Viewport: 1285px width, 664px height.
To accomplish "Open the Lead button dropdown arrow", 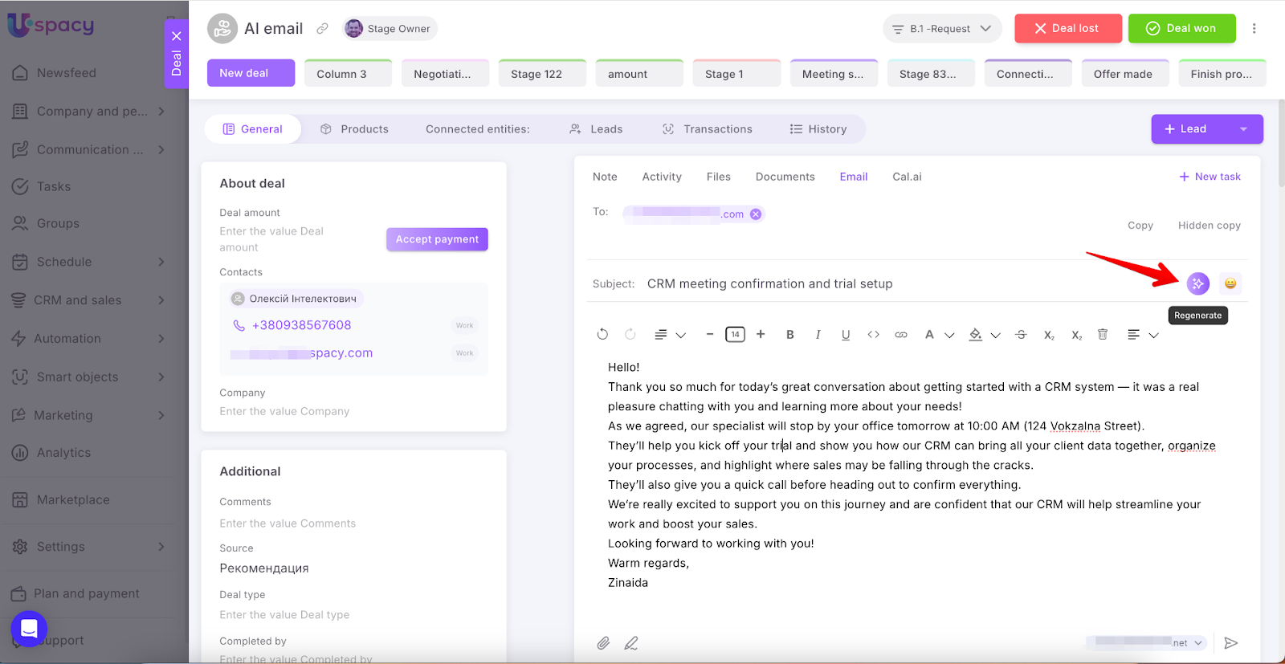I will pos(1243,129).
